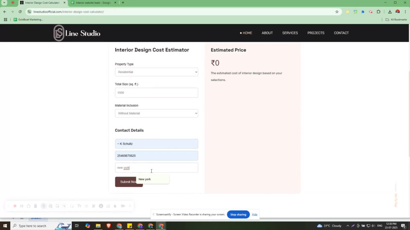410x230 pixels.
Task: Open the Windows Start menu
Action: tap(5, 226)
